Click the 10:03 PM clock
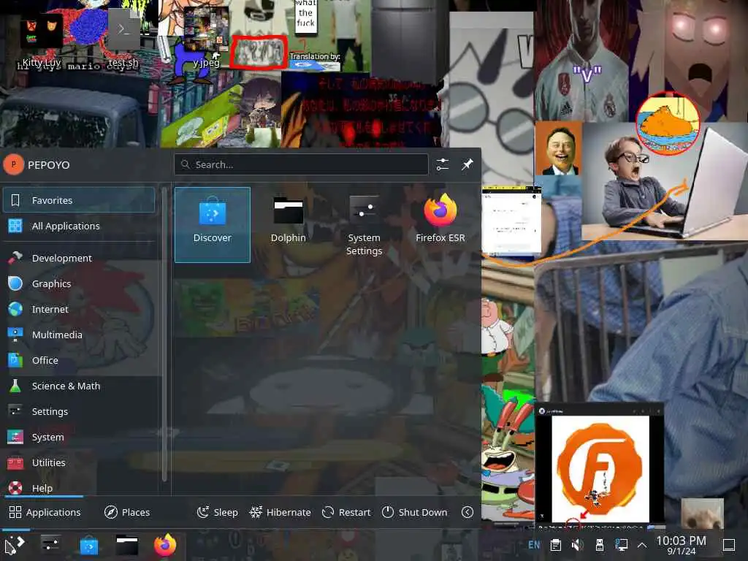This screenshot has width=748, height=561. [x=682, y=545]
